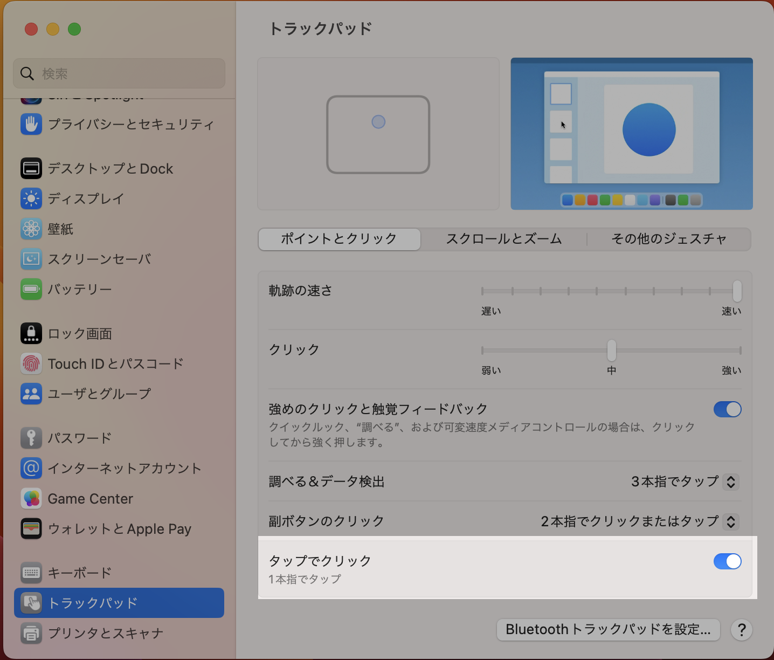This screenshot has width=774, height=660.
Task: Click the キーボード icon in sidebar
Action: pos(31,573)
